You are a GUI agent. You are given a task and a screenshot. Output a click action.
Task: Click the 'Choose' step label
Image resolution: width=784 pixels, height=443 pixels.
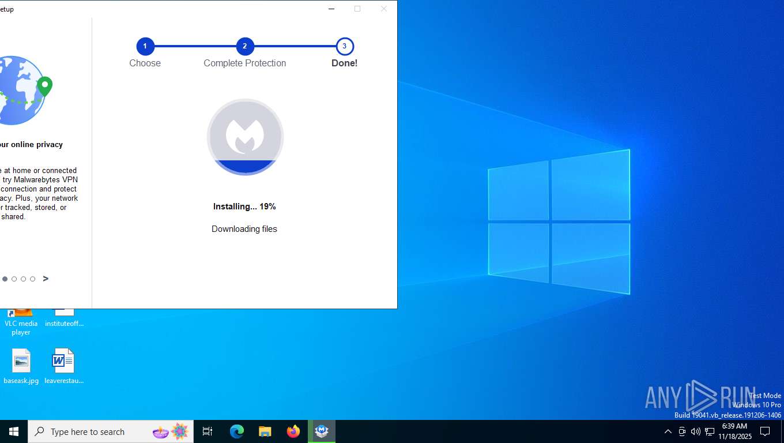[x=145, y=63]
